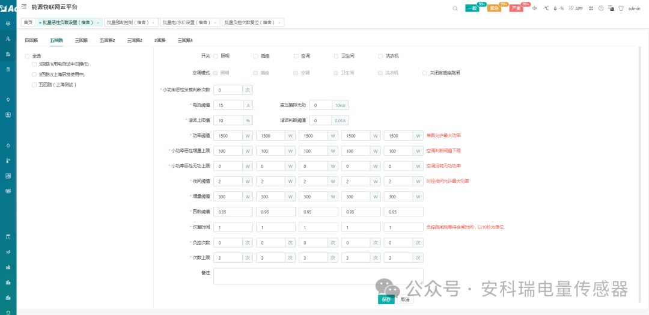The image size is (649, 315).
Task: Switch to the 四回路 tab
Action: point(31,40)
